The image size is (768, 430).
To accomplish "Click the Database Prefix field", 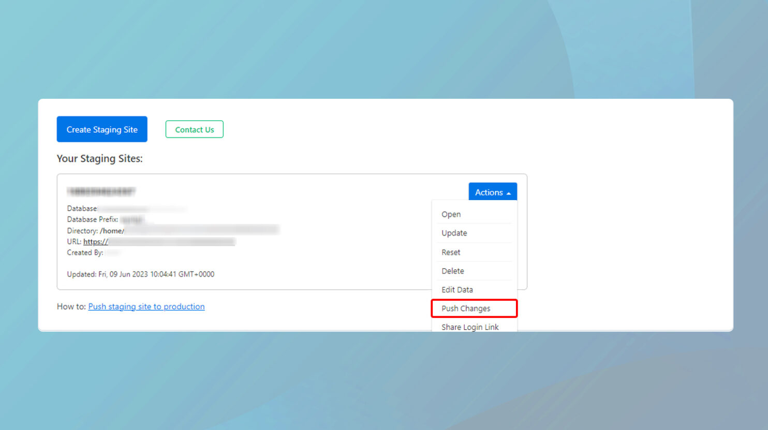I will pyautogui.click(x=93, y=219).
